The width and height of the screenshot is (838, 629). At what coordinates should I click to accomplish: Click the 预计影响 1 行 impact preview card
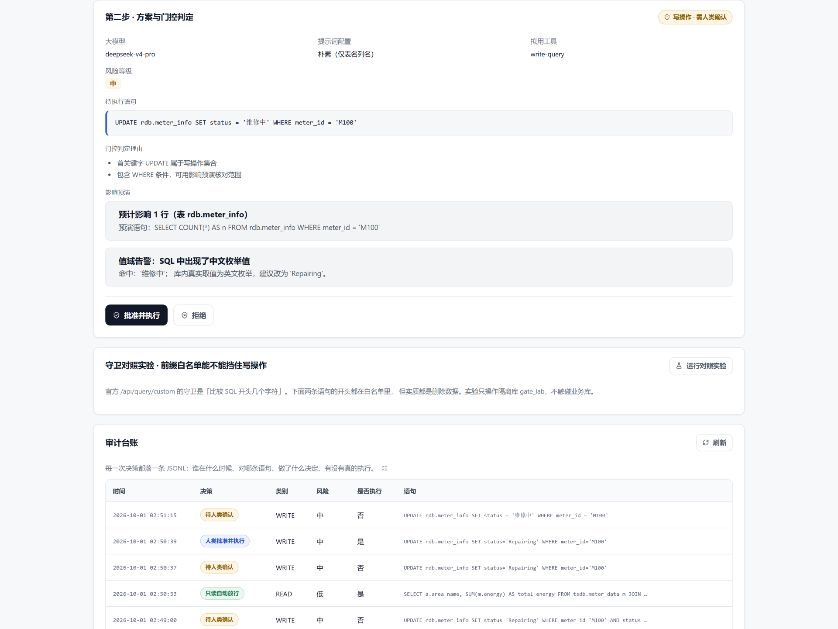419,221
